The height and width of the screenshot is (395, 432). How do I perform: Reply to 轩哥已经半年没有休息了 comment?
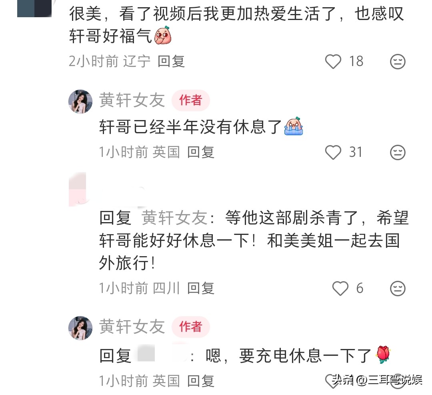tap(201, 152)
